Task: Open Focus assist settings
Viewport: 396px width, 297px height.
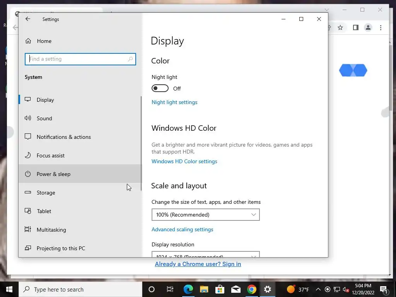Action: coord(80,155)
